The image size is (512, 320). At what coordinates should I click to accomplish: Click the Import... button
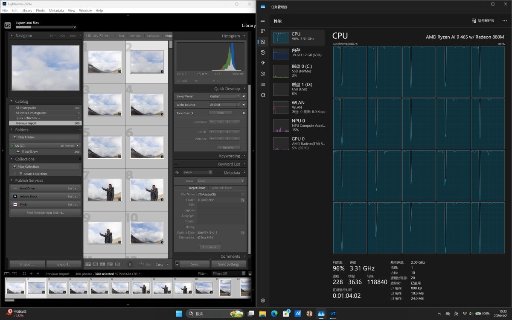click(x=27, y=264)
